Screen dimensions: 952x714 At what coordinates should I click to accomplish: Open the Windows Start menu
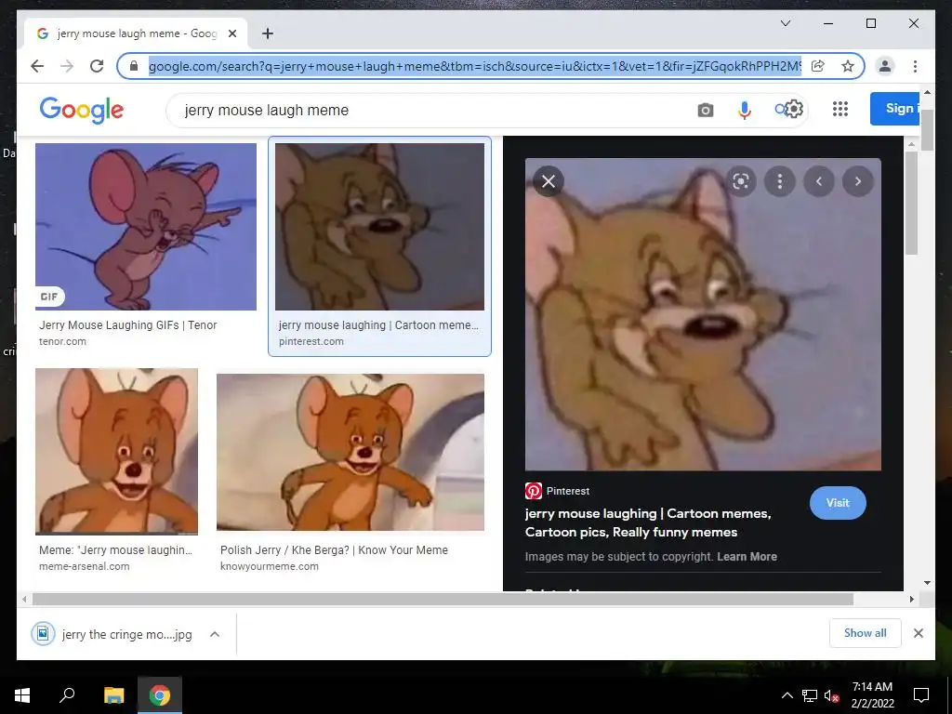tap(22, 695)
